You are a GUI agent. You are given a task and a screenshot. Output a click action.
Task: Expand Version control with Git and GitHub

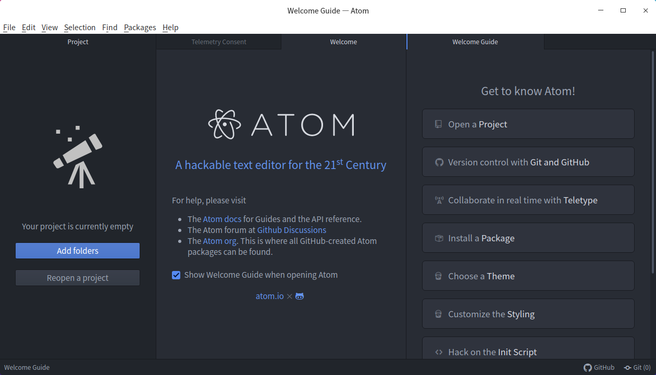[528, 162]
